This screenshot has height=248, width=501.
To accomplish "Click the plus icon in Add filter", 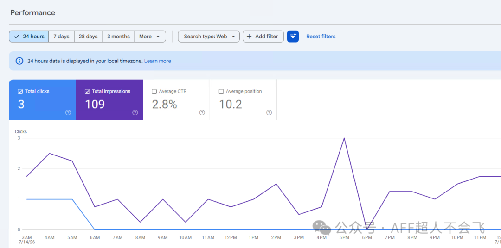I will click(249, 37).
